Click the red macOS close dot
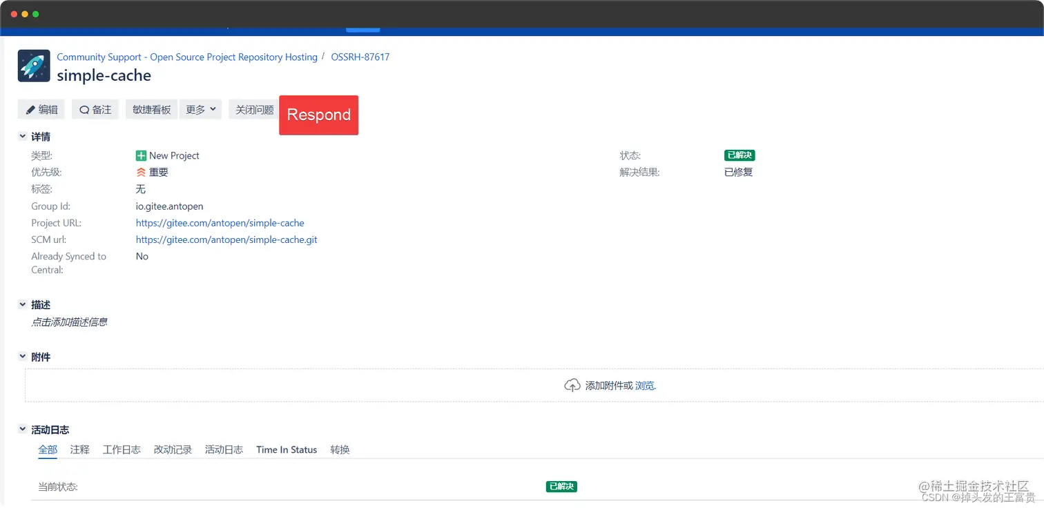The height and width of the screenshot is (508, 1044). pyautogui.click(x=14, y=14)
